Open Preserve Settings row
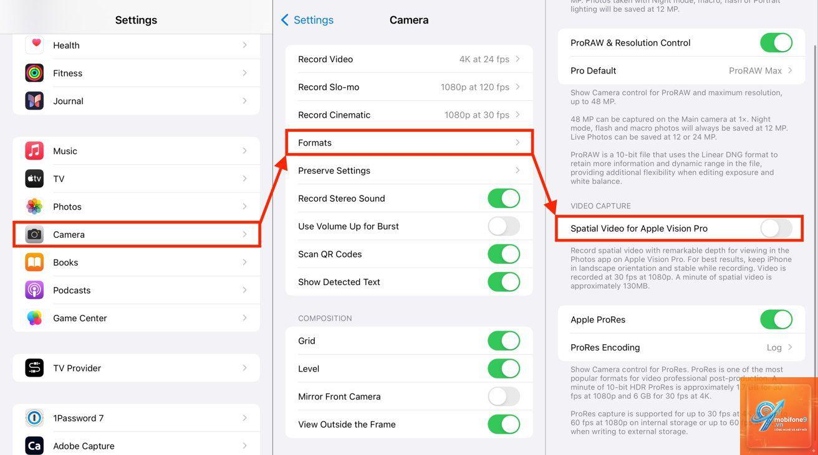Viewport: 818px width, 455px height. [x=409, y=171]
